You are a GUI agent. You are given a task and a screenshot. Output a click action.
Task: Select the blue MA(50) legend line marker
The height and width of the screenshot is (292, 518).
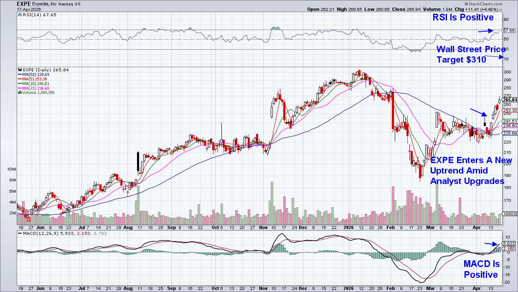[x=19, y=74]
